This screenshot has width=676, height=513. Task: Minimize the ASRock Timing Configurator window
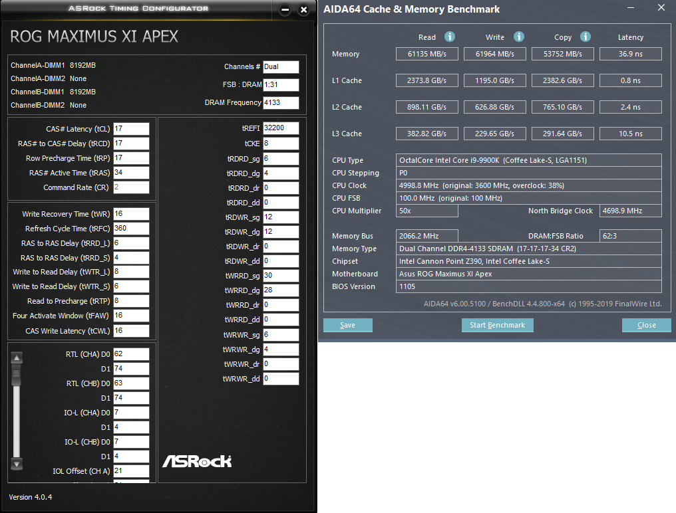pos(285,9)
